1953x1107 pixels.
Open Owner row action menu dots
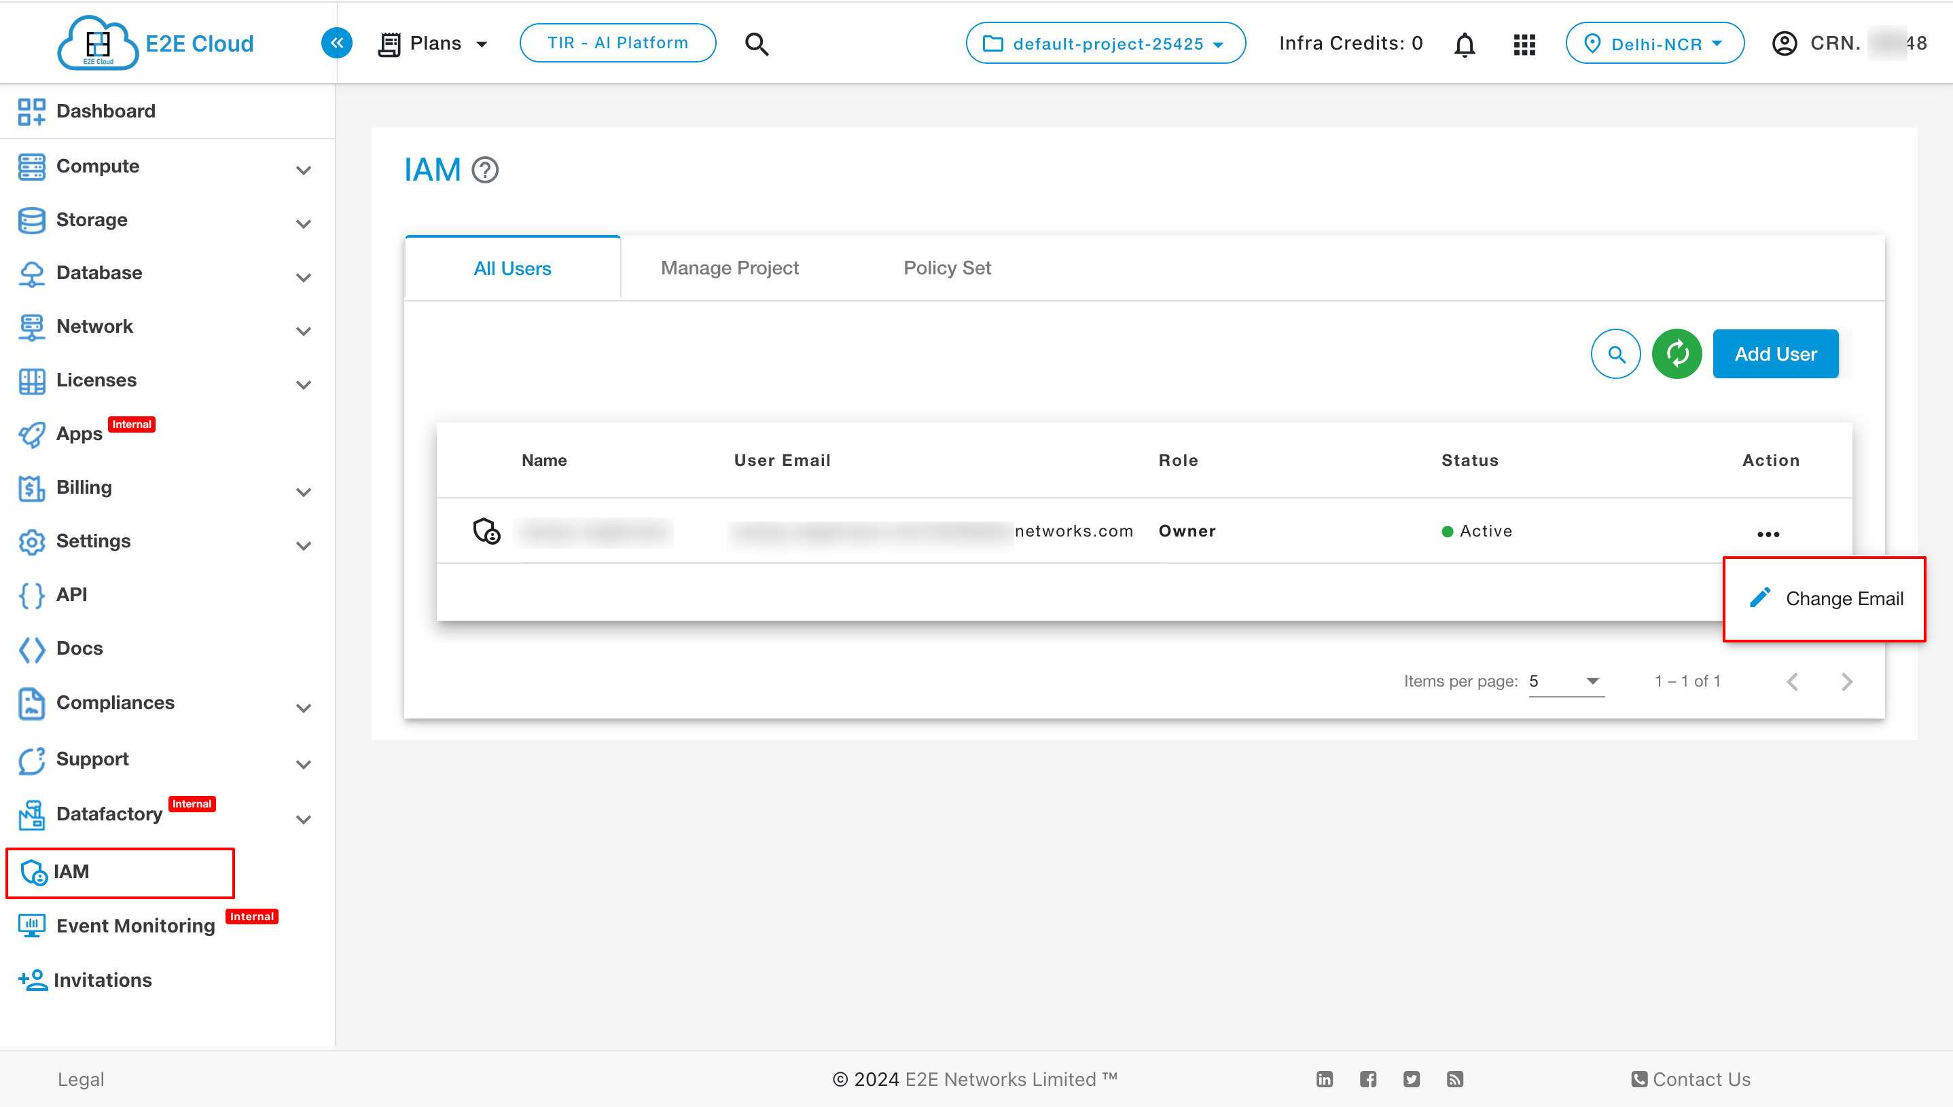click(1768, 534)
